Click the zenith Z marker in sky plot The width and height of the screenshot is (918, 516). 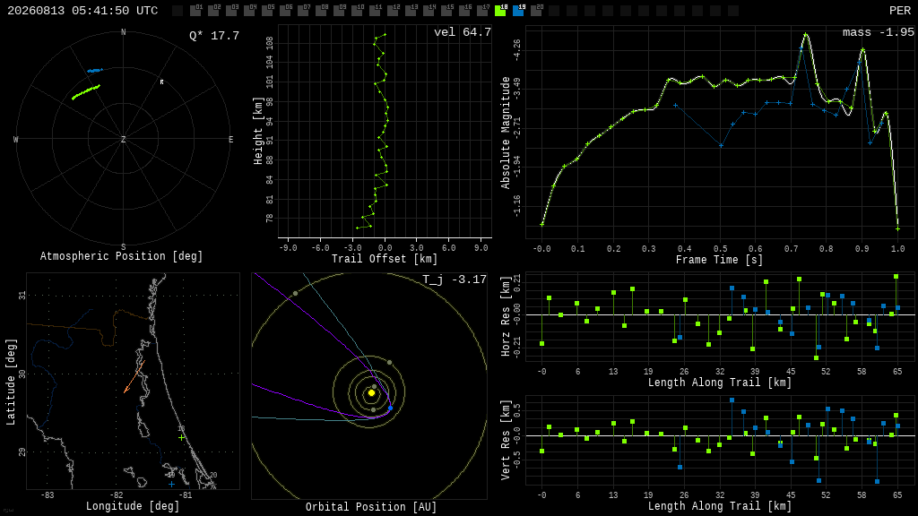[123, 139]
